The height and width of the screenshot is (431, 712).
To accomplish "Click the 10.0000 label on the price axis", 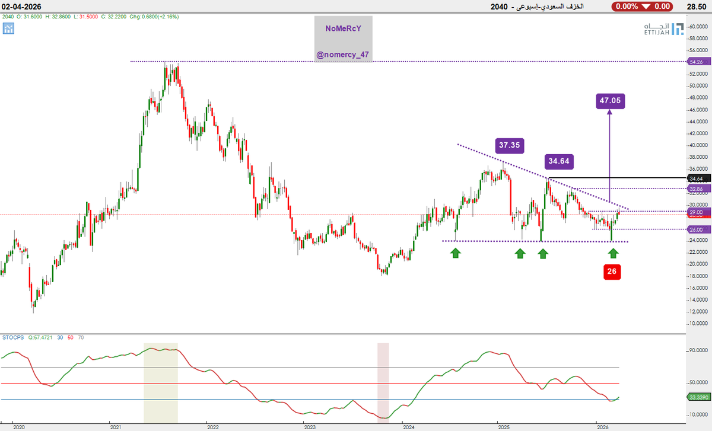I will (698, 324).
